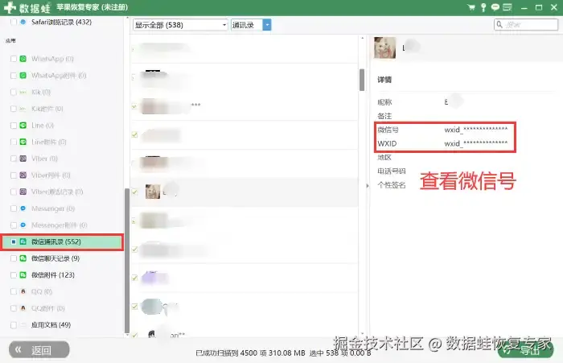Click the Safari浏览记录 globe icon

tap(23, 22)
